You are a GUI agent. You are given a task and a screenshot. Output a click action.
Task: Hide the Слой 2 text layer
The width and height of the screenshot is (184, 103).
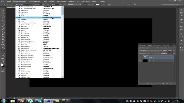click(140, 57)
